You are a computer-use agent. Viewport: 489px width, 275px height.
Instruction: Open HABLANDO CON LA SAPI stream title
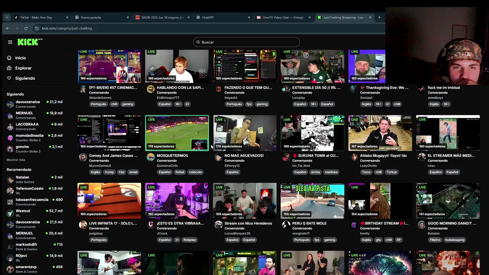[180, 87]
